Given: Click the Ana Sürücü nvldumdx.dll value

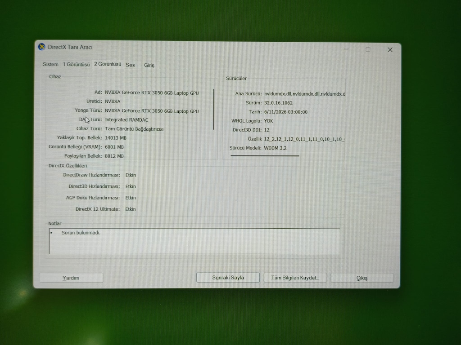Looking at the screenshot, I should (305, 94).
